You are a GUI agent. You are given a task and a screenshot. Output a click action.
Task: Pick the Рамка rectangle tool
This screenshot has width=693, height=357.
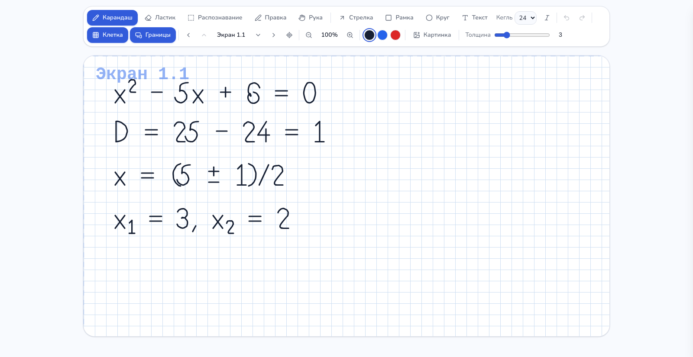[399, 18]
